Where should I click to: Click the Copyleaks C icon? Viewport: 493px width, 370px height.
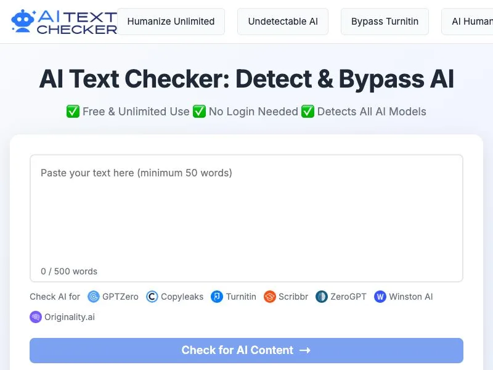point(152,297)
